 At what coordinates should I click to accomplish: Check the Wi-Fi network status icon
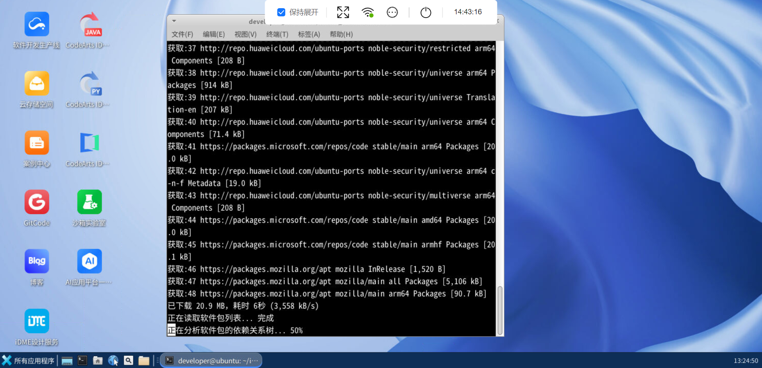pos(368,12)
